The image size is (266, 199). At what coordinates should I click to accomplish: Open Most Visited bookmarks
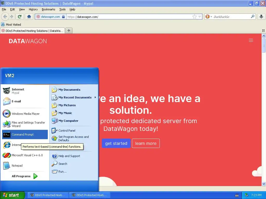click(11, 25)
